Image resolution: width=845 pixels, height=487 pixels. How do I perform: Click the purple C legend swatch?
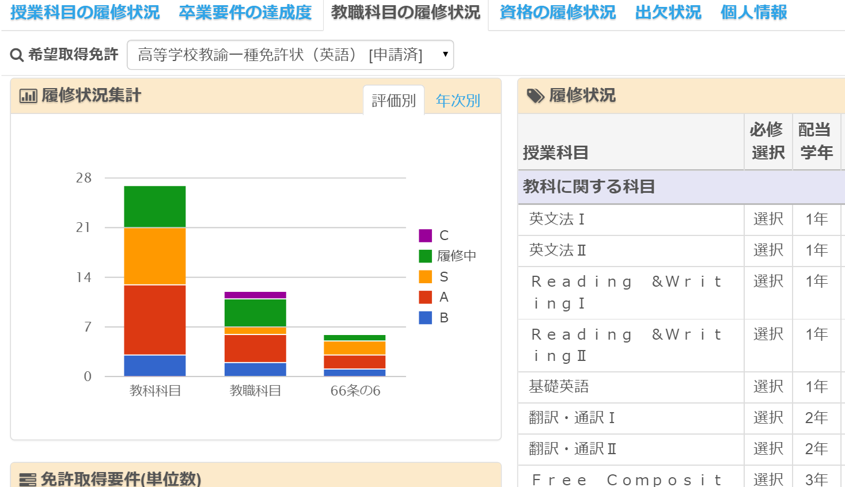pyautogui.click(x=425, y=235)
